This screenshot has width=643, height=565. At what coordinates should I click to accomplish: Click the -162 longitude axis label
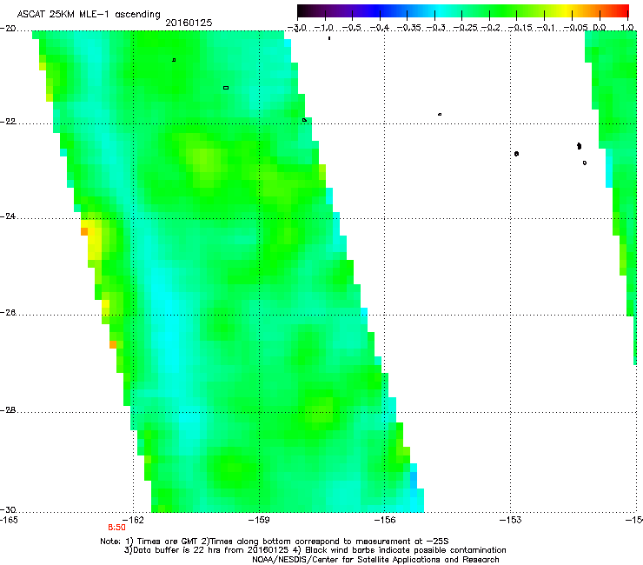click(133, 521)
